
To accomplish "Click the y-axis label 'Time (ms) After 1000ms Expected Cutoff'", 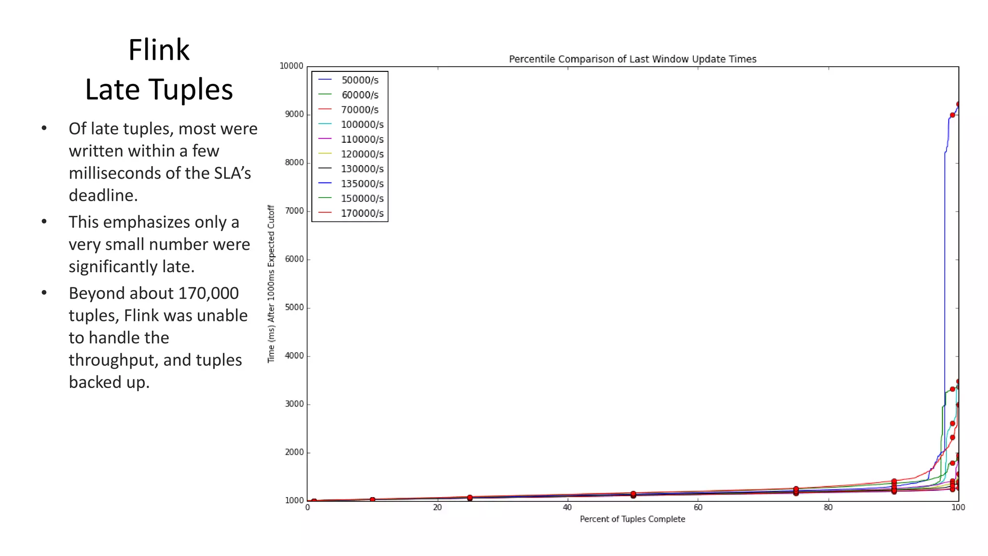I will [x=271, y=284].
